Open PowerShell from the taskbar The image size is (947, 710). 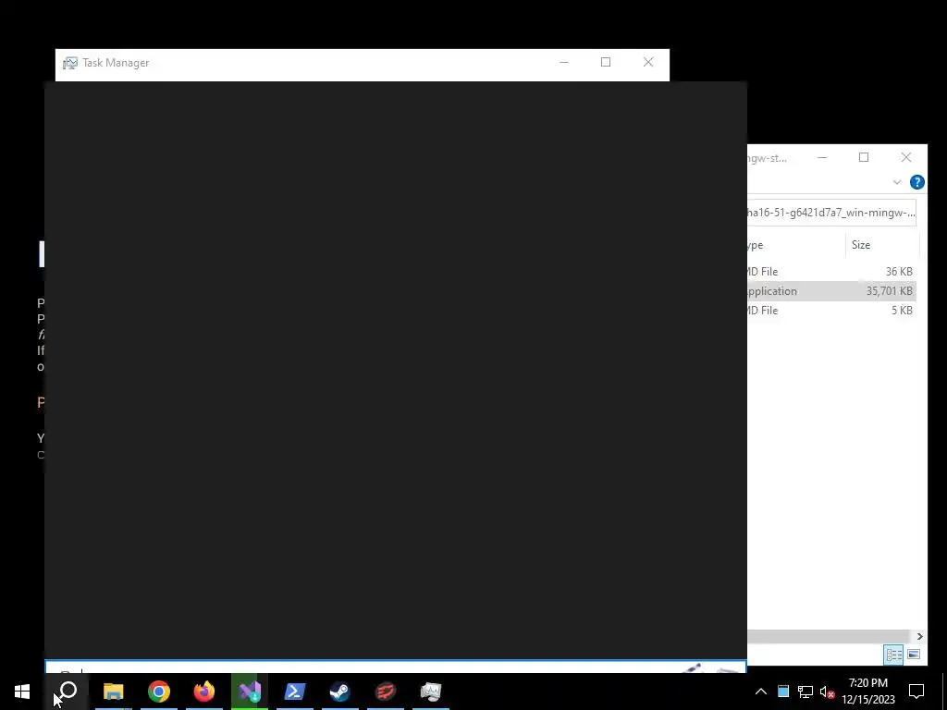tap(295, 692)
